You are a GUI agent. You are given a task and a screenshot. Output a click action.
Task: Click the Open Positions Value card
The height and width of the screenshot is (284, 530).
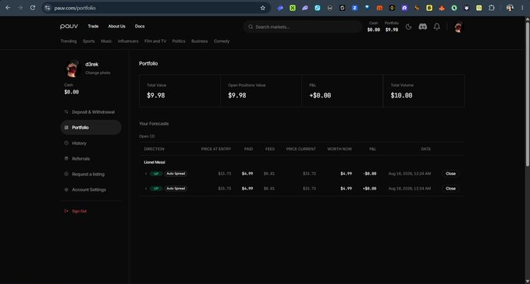tap(261, 91)
